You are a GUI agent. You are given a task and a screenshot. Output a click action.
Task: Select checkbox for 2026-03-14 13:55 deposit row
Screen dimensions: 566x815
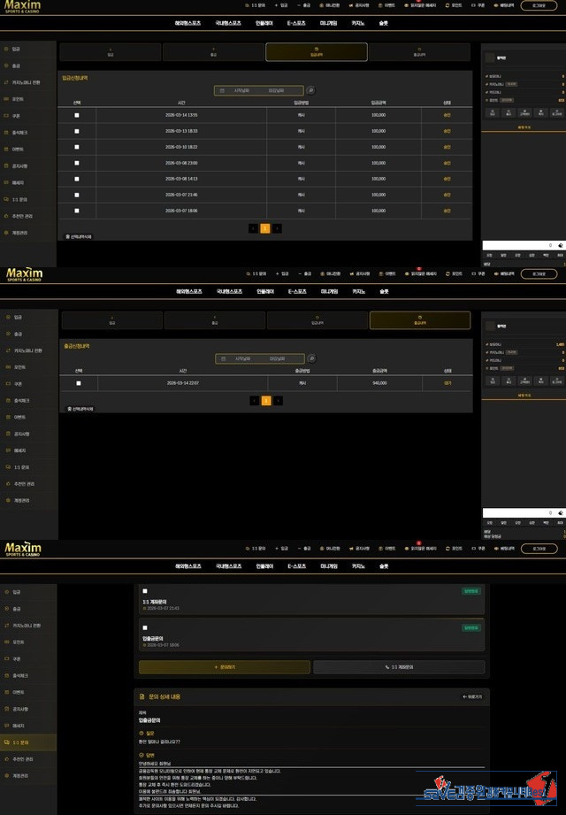[77, 115]
